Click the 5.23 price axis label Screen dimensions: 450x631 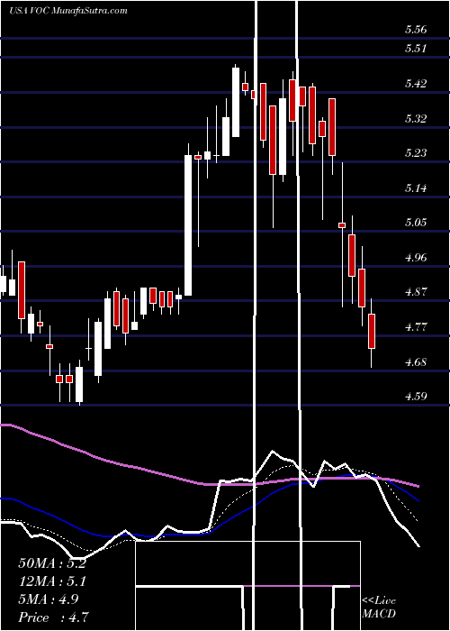click(416, 153)
